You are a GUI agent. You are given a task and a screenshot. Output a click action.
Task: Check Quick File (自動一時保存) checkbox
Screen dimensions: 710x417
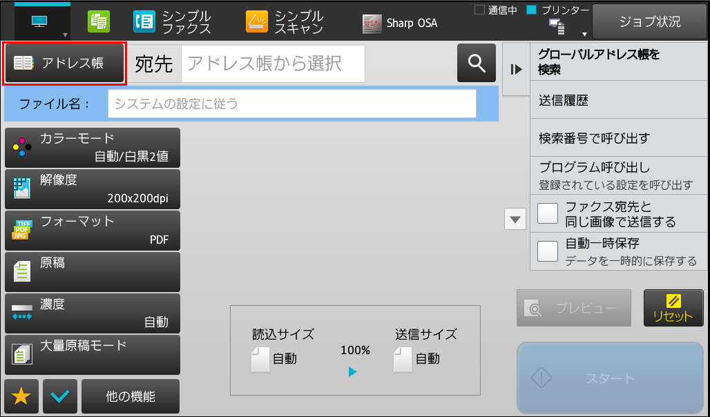tap(548, 251)
